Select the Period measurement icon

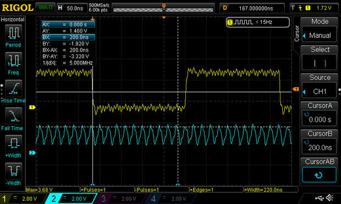coord(14,33)
